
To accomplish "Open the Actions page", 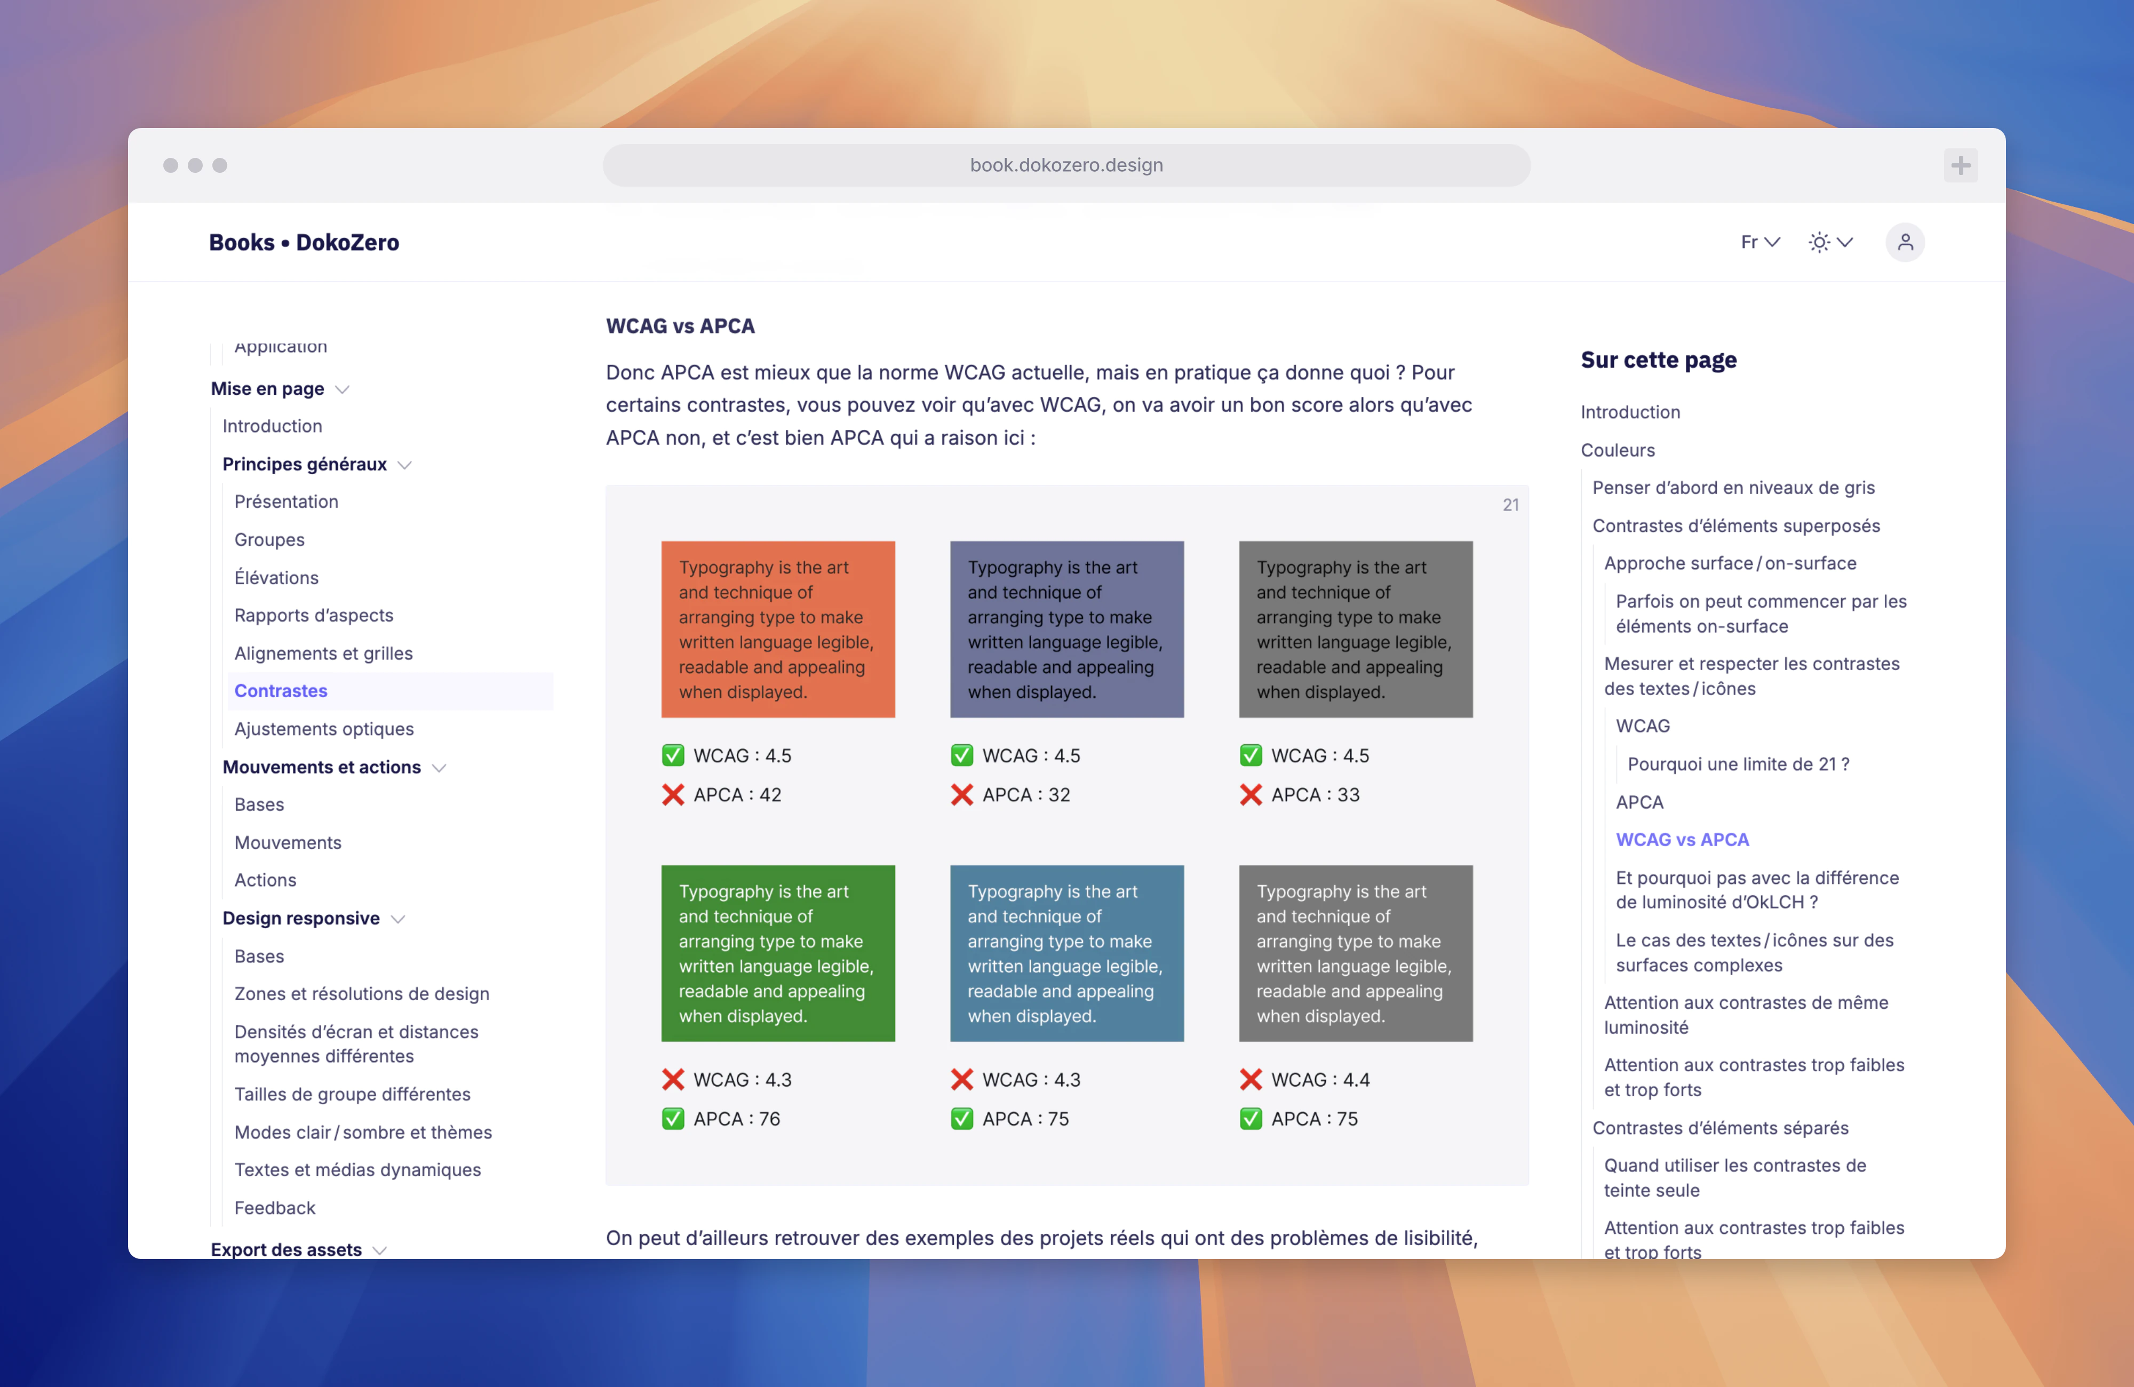I will point(265,880).
